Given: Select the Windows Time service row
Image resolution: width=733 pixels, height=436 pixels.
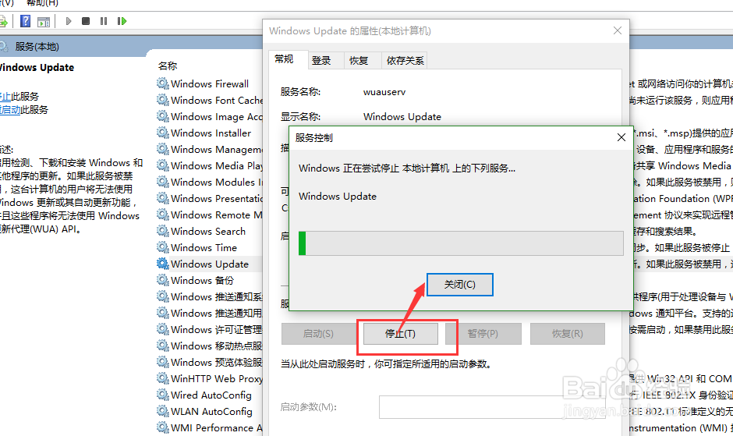Looking at the screenshot, I should pyautogui.click(x=210, y=247).
